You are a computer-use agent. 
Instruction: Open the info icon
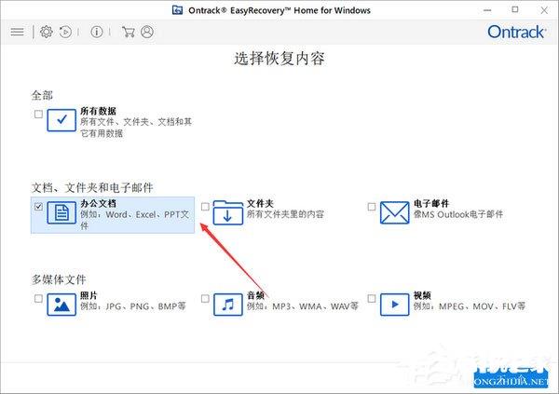(x=97, y=32)
